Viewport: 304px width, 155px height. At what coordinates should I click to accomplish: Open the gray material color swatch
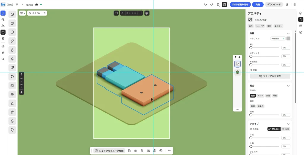click(x=288, y=39)
